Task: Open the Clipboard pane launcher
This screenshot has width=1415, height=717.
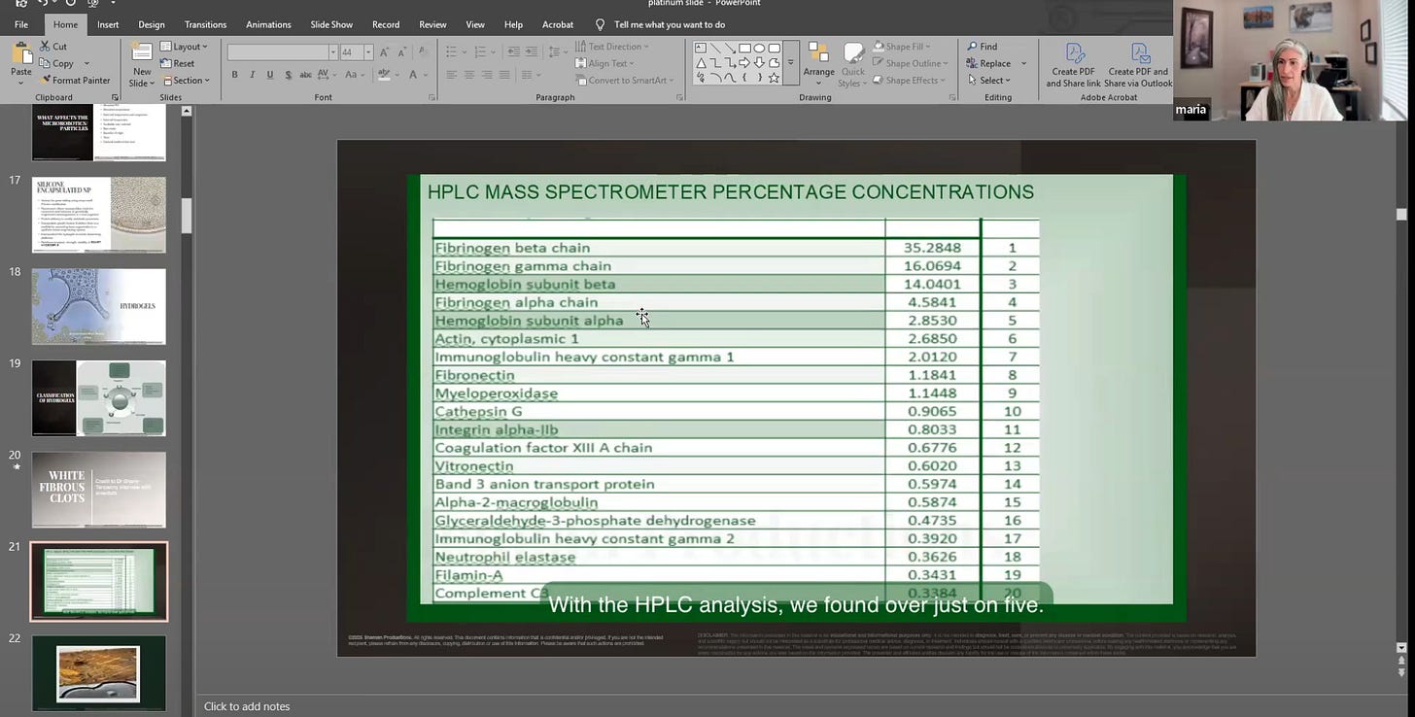Action: click(116, 97)
